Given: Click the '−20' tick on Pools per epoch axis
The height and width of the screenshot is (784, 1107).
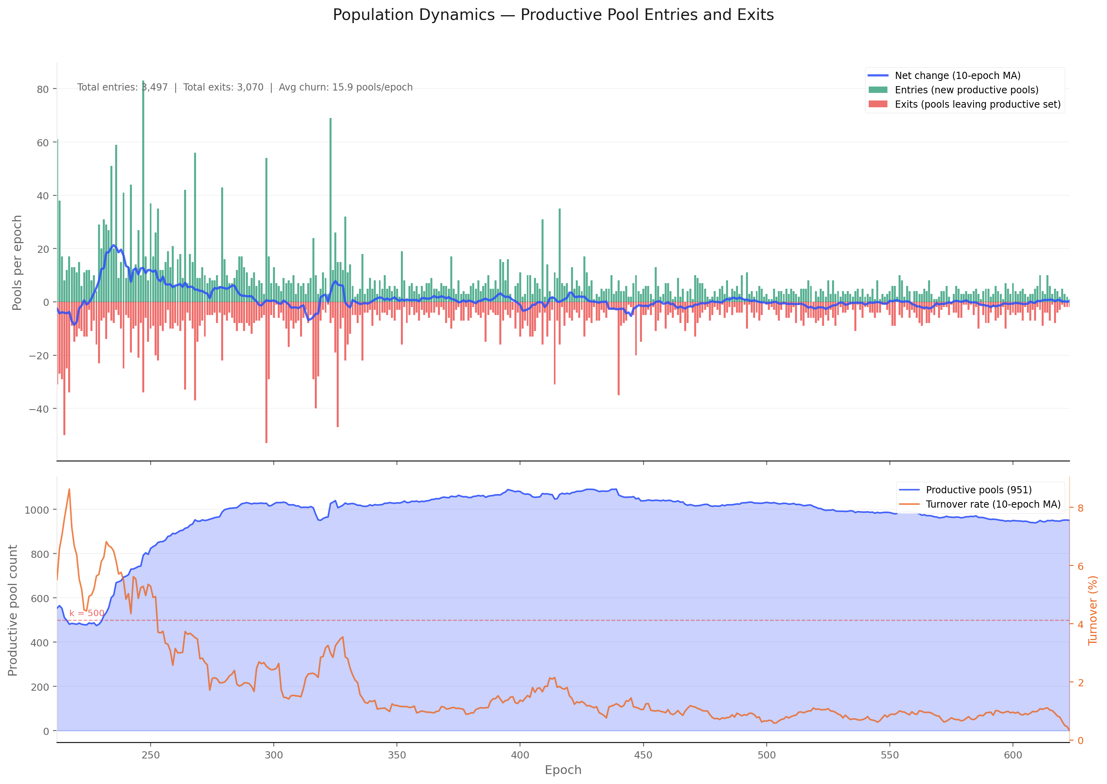Looking at the screenshot, I should (x=39, y=356).
